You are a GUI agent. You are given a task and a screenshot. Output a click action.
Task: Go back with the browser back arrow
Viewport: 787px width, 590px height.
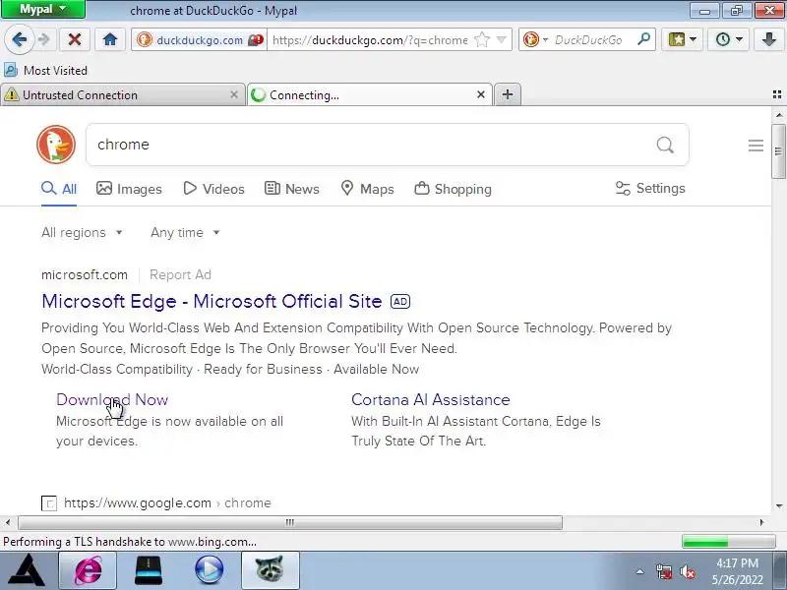point(19,39)
